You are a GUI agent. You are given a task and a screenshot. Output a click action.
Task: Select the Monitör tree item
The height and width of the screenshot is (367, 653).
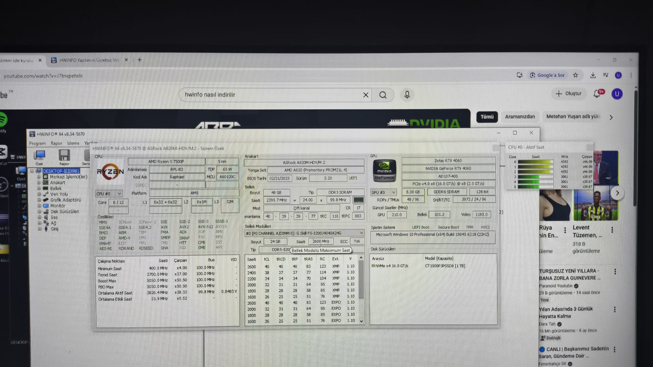58,206
